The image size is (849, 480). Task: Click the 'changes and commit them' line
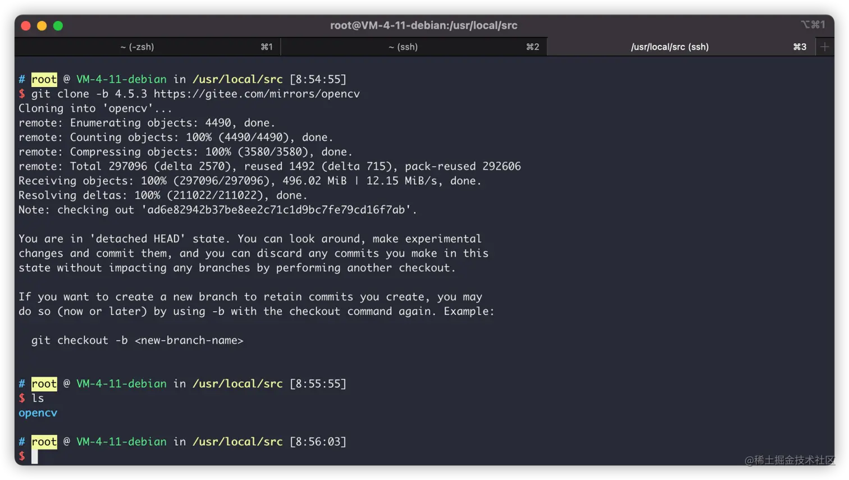(x=253, y=254)
